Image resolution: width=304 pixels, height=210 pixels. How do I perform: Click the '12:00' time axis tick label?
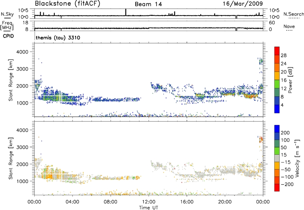149,202
